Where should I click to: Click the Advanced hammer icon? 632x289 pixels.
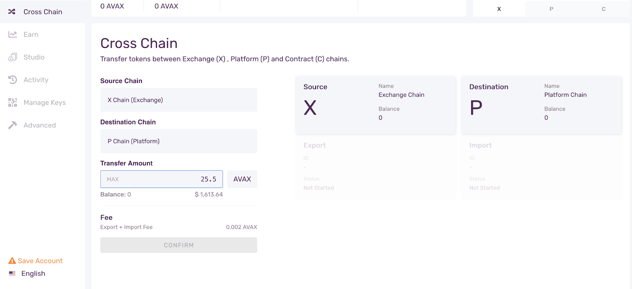click(13, 125)
